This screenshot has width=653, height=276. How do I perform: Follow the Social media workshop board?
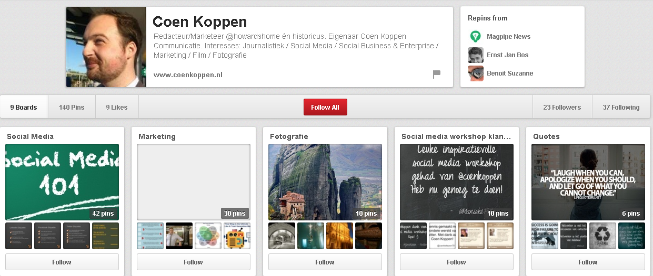coord(457,262)
